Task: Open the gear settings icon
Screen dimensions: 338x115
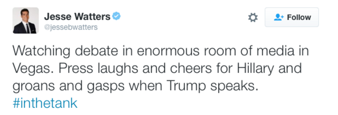Action: [x=253, y=17]
